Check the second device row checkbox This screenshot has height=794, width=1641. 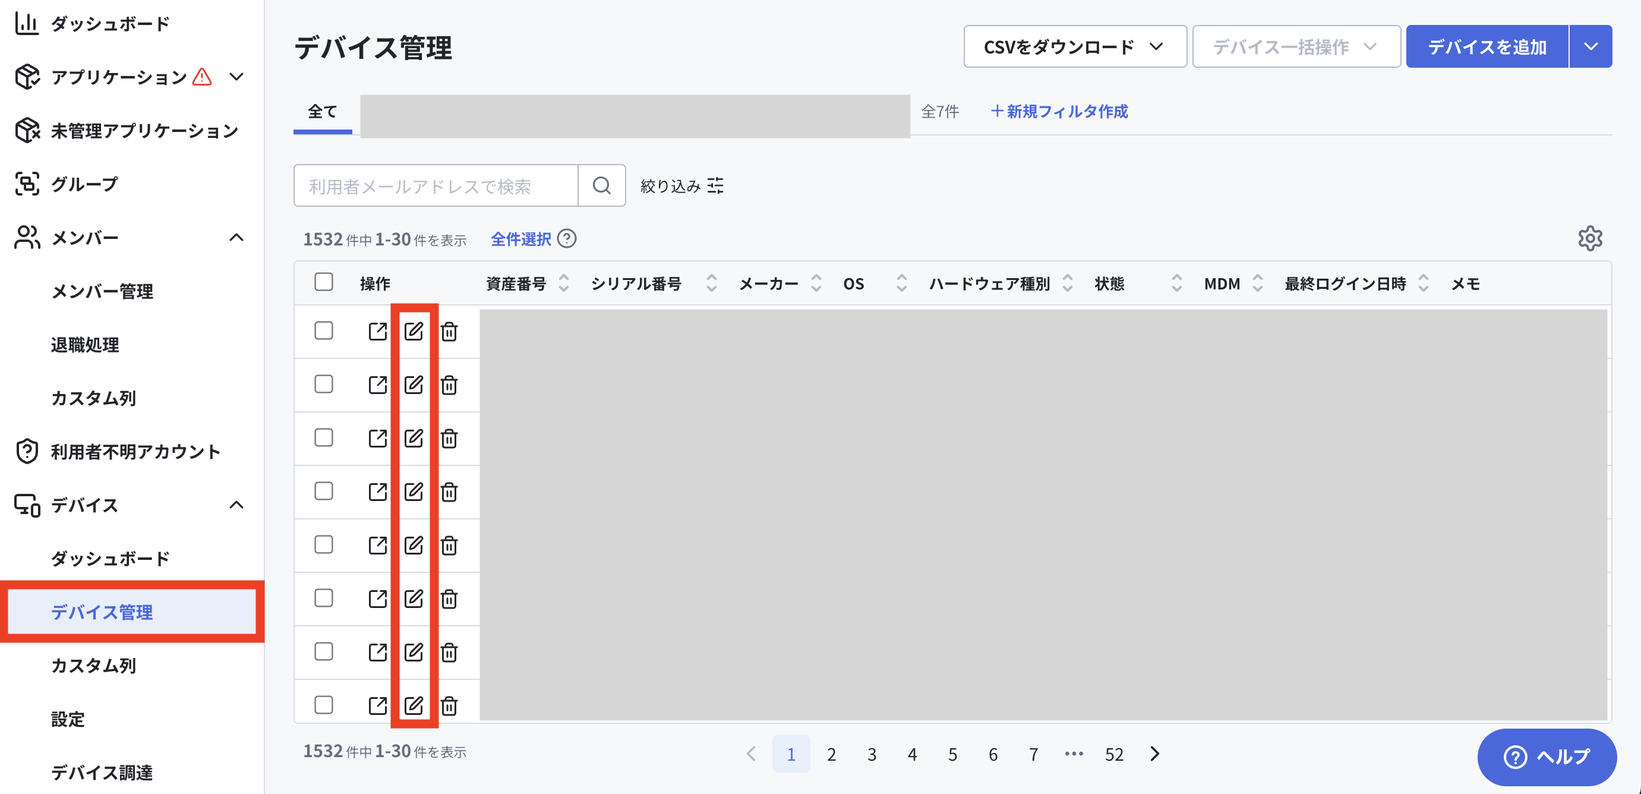point(324,385)
